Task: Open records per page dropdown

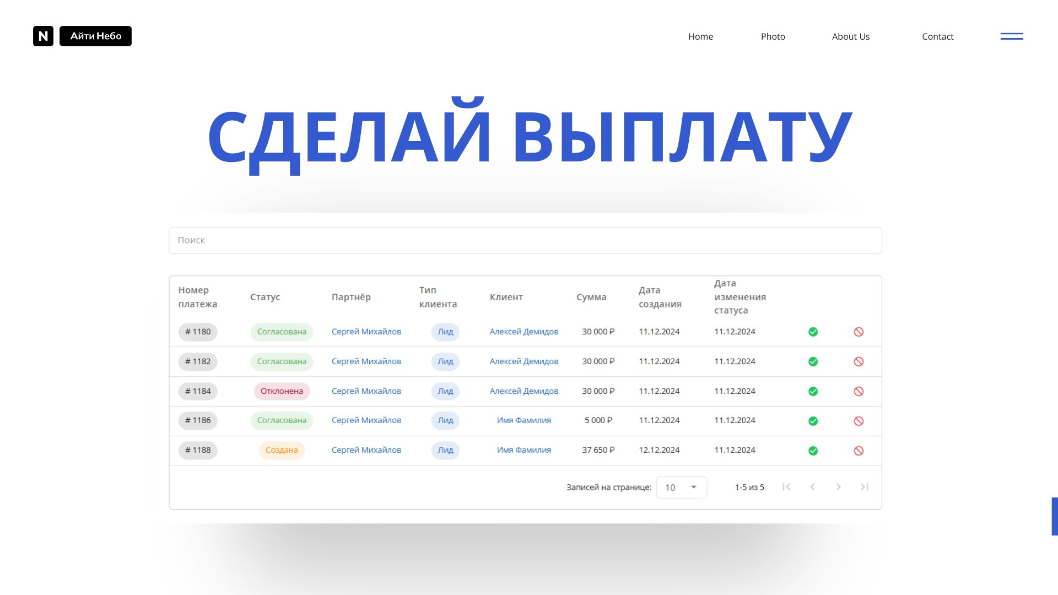Action: click(681, 488)
